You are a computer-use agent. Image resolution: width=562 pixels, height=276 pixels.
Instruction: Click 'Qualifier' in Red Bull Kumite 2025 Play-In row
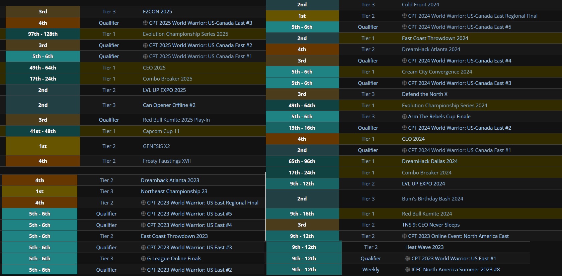(109, 120)
